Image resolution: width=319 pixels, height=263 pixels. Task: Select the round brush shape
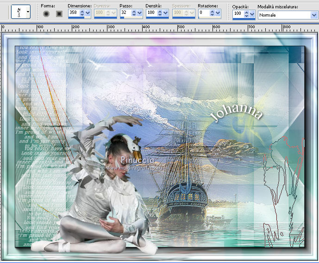tap(46, 14)
